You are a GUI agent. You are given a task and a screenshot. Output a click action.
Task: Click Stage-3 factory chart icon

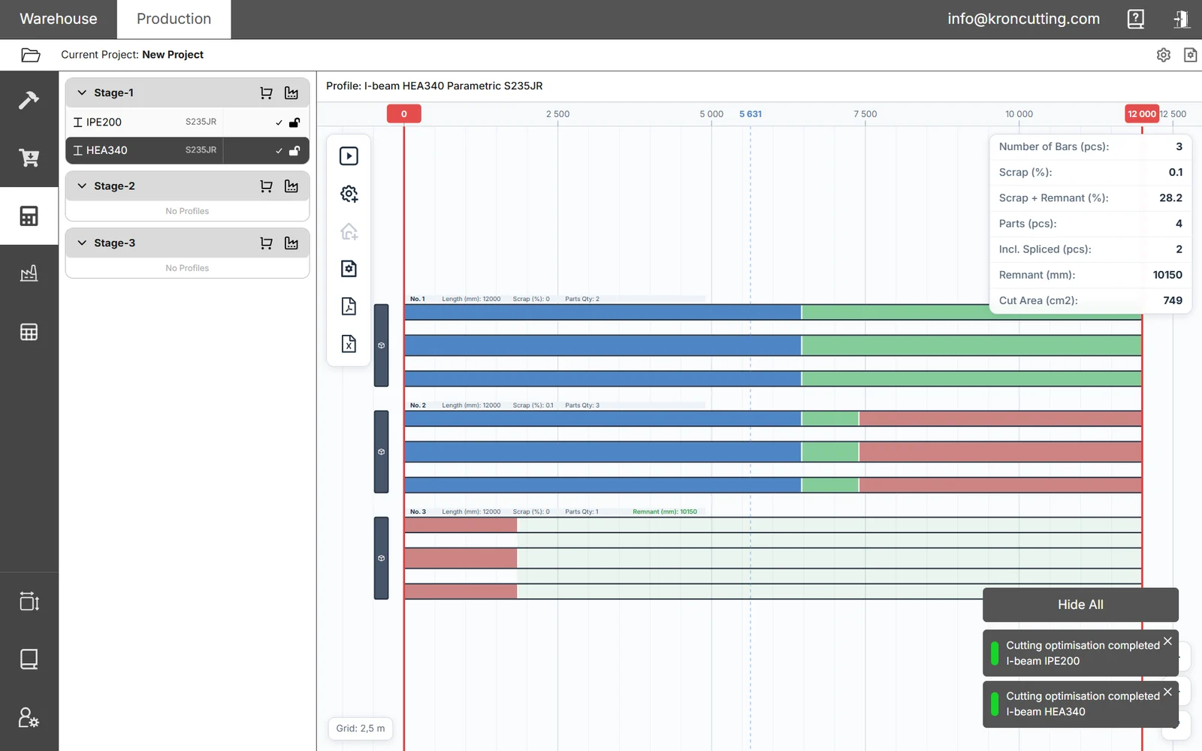[291, 243]
